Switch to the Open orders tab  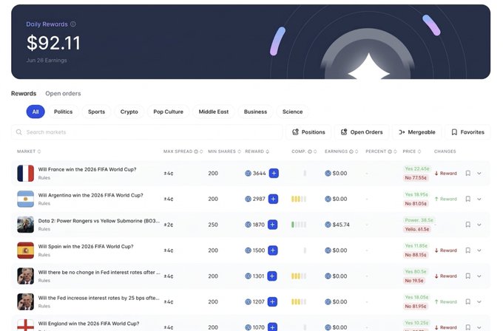click(63, 94)
